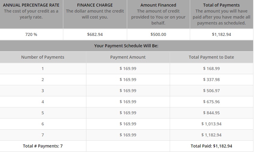Click the ANNUAL PERCENTAGE RATE header

31,5
